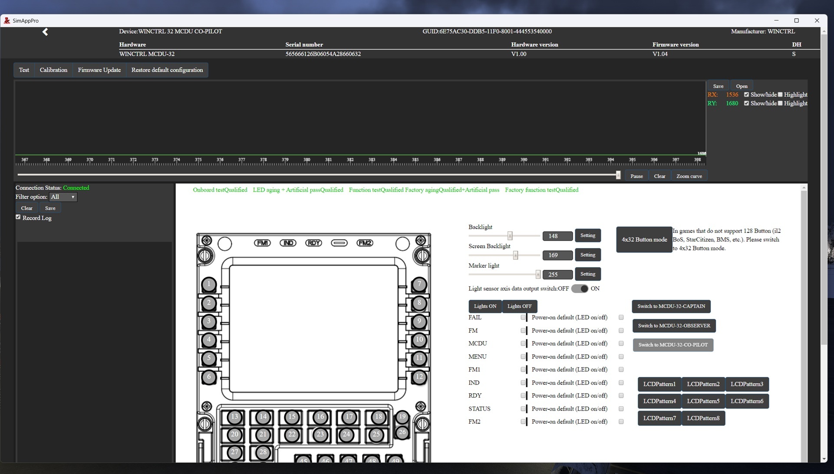The image size is (834, 474).
Task: Click the FM2 indicator on MCDU diagram
Action: [x=365, y=243]
